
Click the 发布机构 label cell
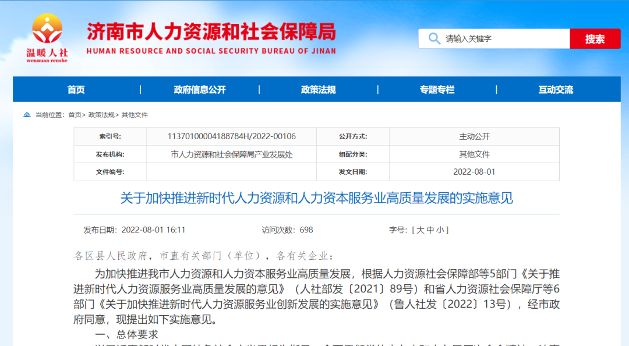(x=110, y=154)
